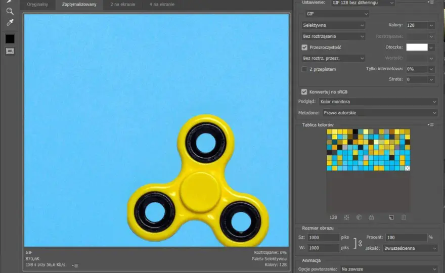Select the Eyedropper tool
This screenshot has height=273, width=445.
10,23
